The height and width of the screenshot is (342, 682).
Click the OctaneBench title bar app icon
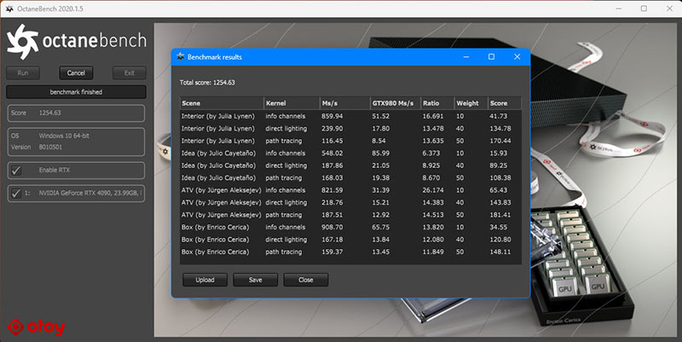(x=9, y=9)
